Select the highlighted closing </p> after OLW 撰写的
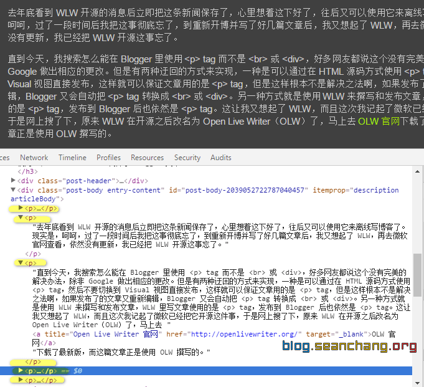Viewport: 424px width, 387px height. pos(33,362)
